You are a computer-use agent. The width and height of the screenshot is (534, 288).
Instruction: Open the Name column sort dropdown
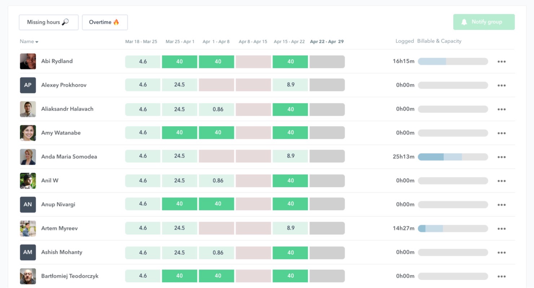29,41
